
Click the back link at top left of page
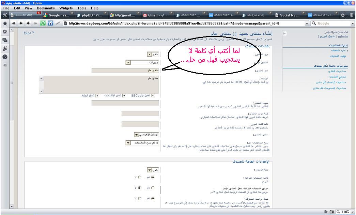[x=29, y=33]
